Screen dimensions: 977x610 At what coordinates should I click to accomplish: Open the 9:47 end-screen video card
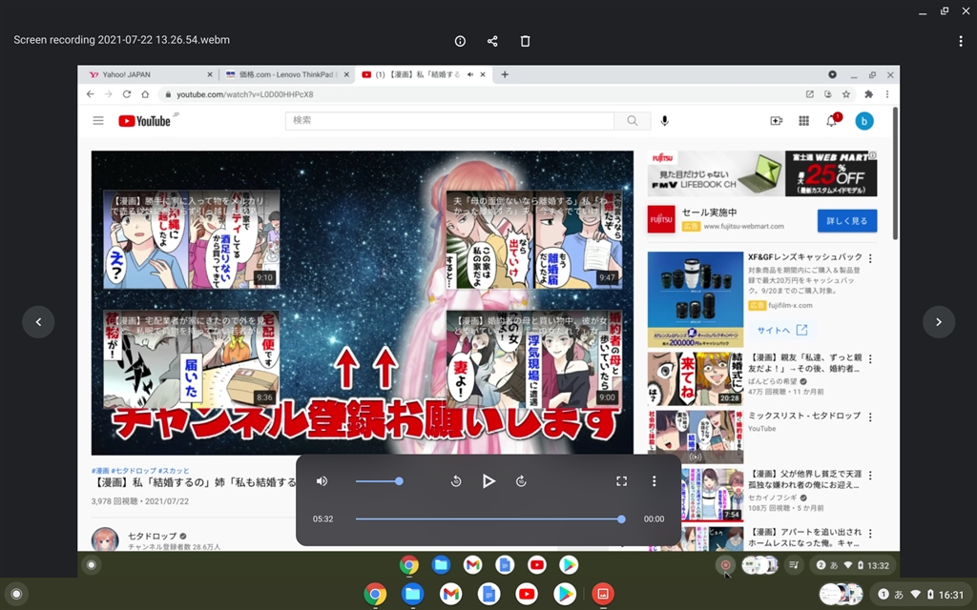534,239
